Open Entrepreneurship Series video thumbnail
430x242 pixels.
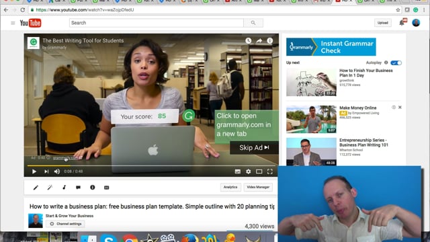click(311, 152)
